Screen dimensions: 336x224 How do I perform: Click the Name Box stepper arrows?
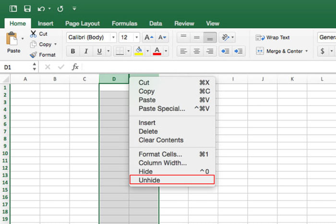(x=34, y=67)
